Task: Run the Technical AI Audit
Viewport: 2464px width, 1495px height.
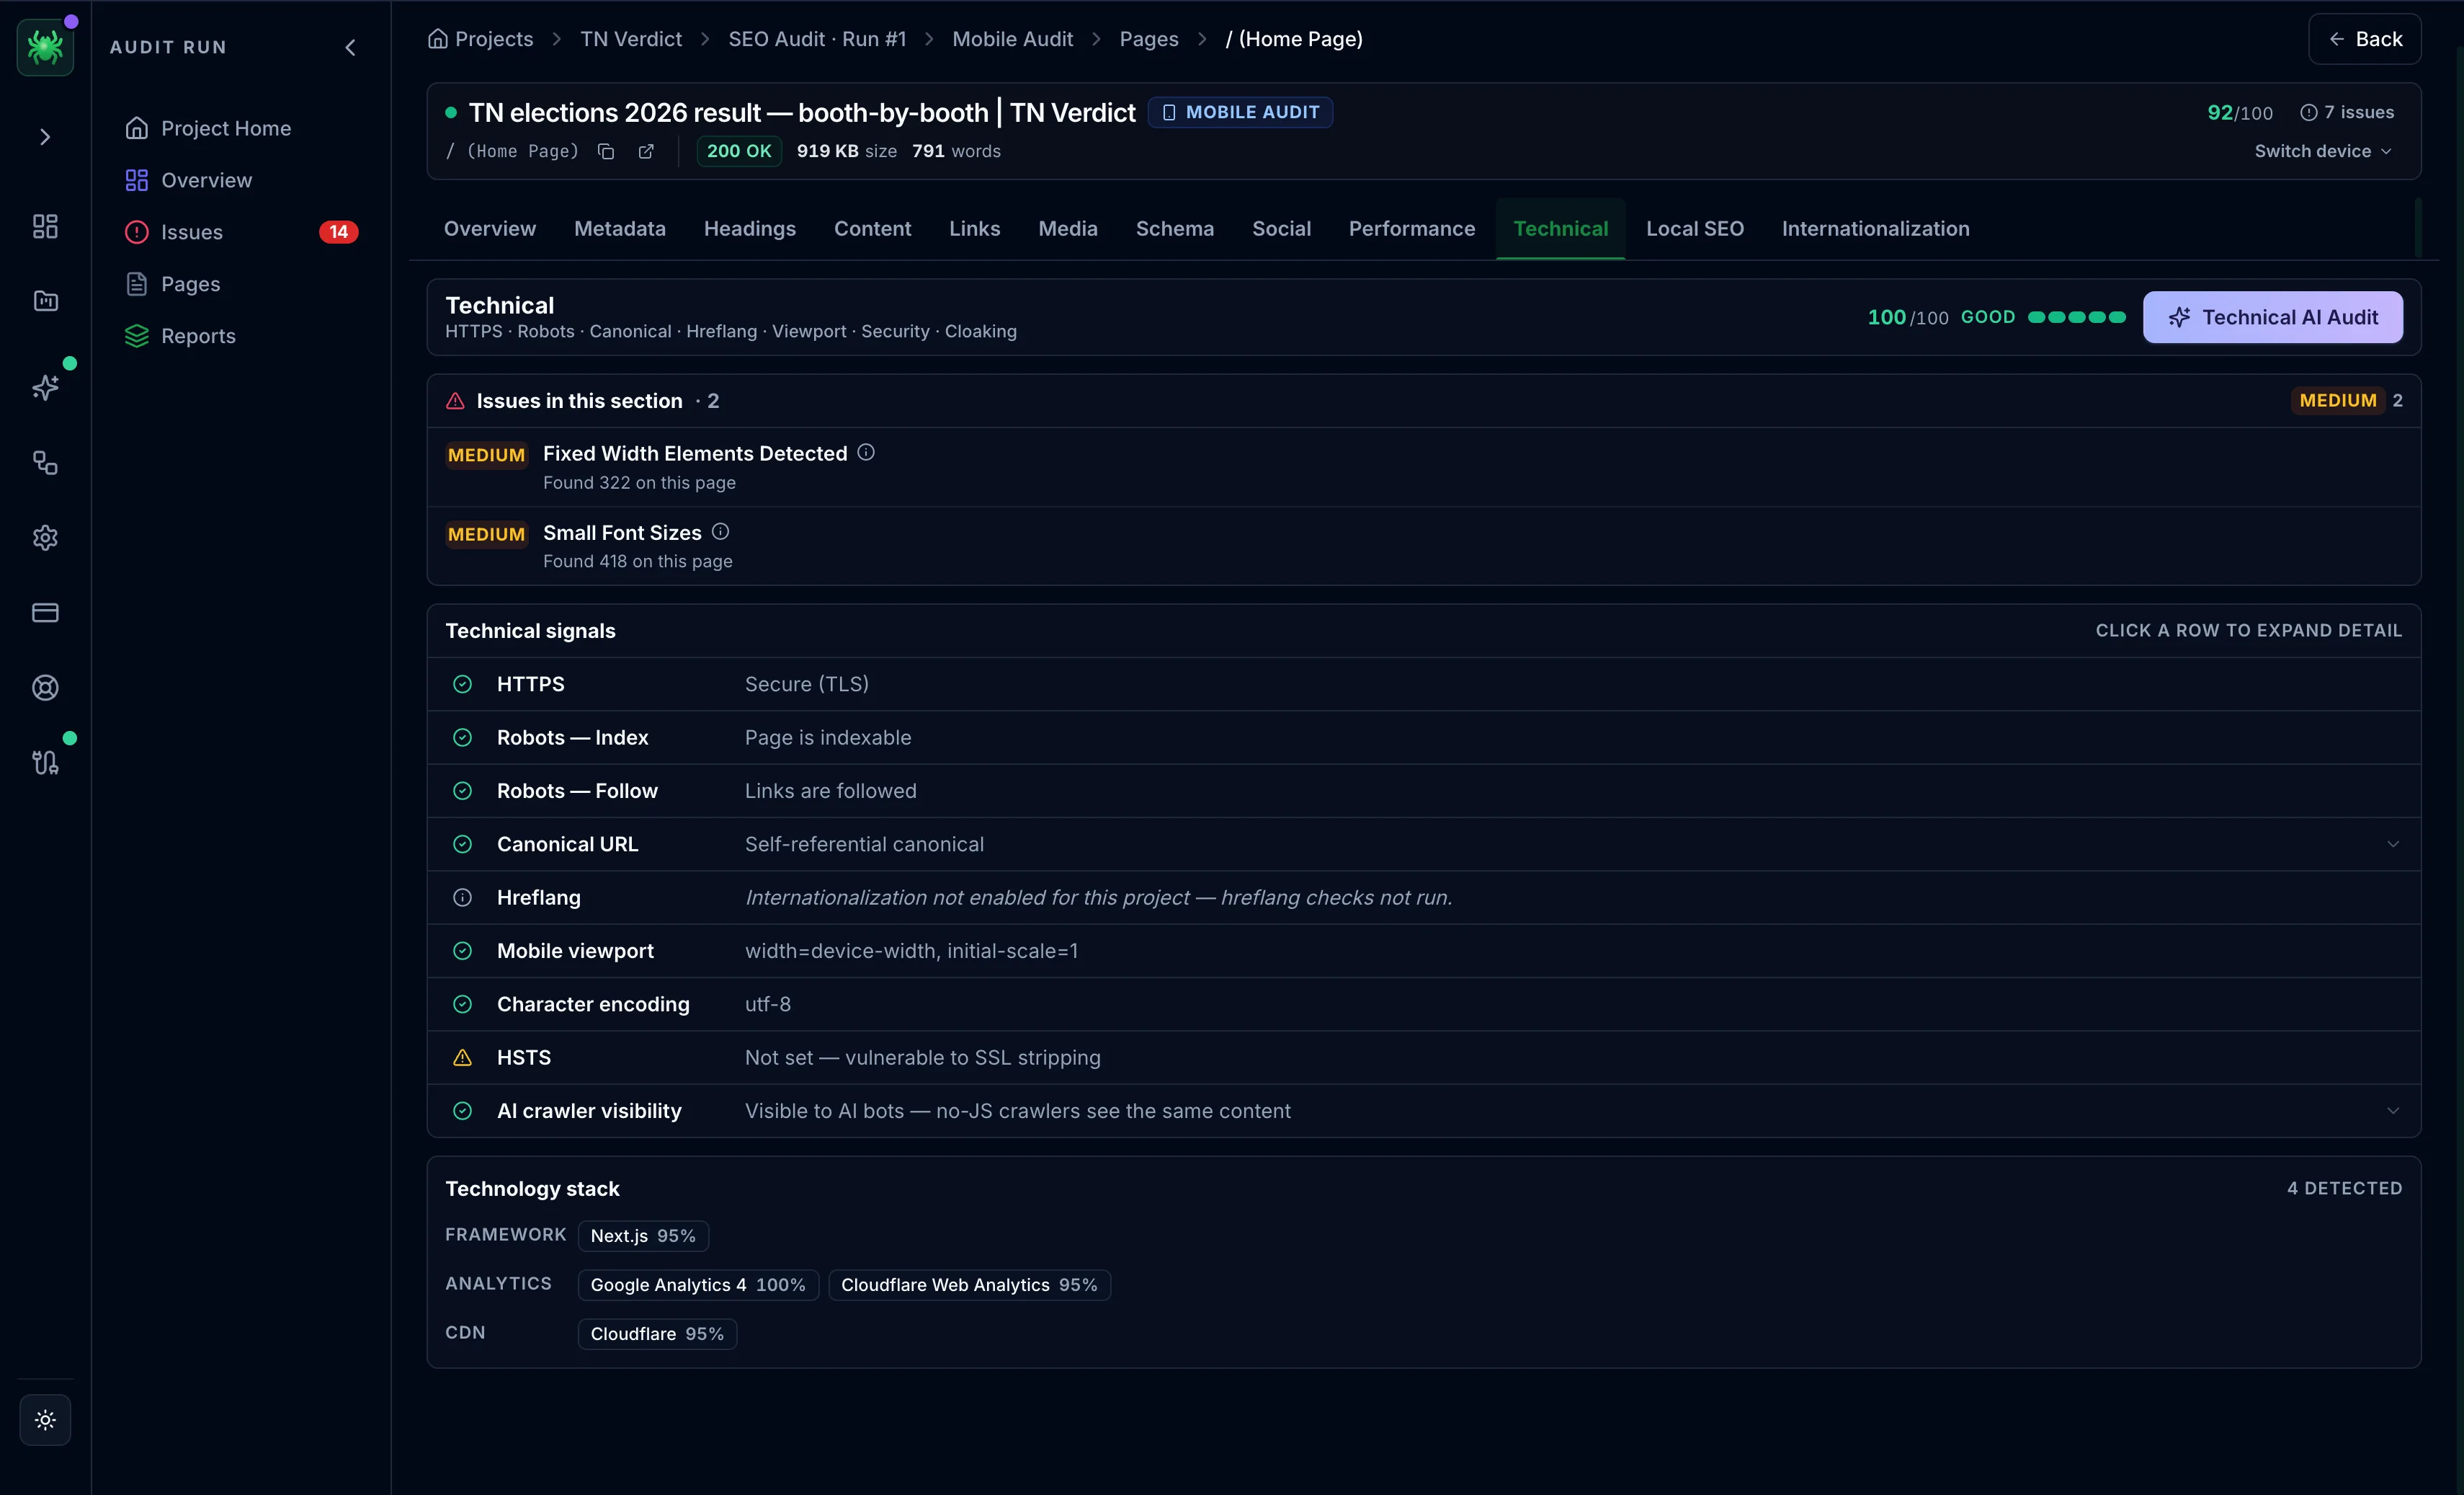Action: [x=2272, y=317]
